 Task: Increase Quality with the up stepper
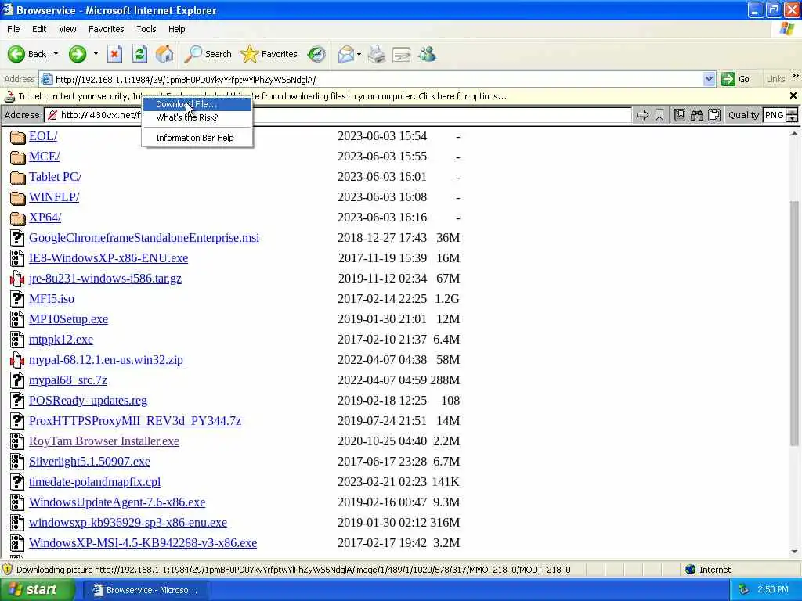(x=793, y=112)
